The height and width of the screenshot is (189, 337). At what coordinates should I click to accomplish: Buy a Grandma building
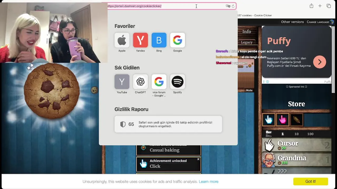click(x=296, y=160)
